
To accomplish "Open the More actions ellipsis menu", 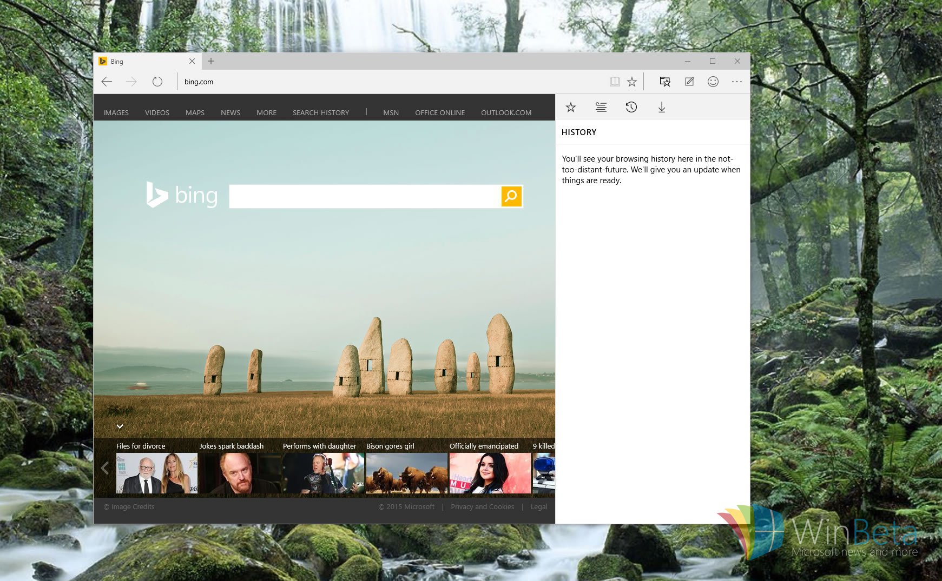I will point(737,82).
